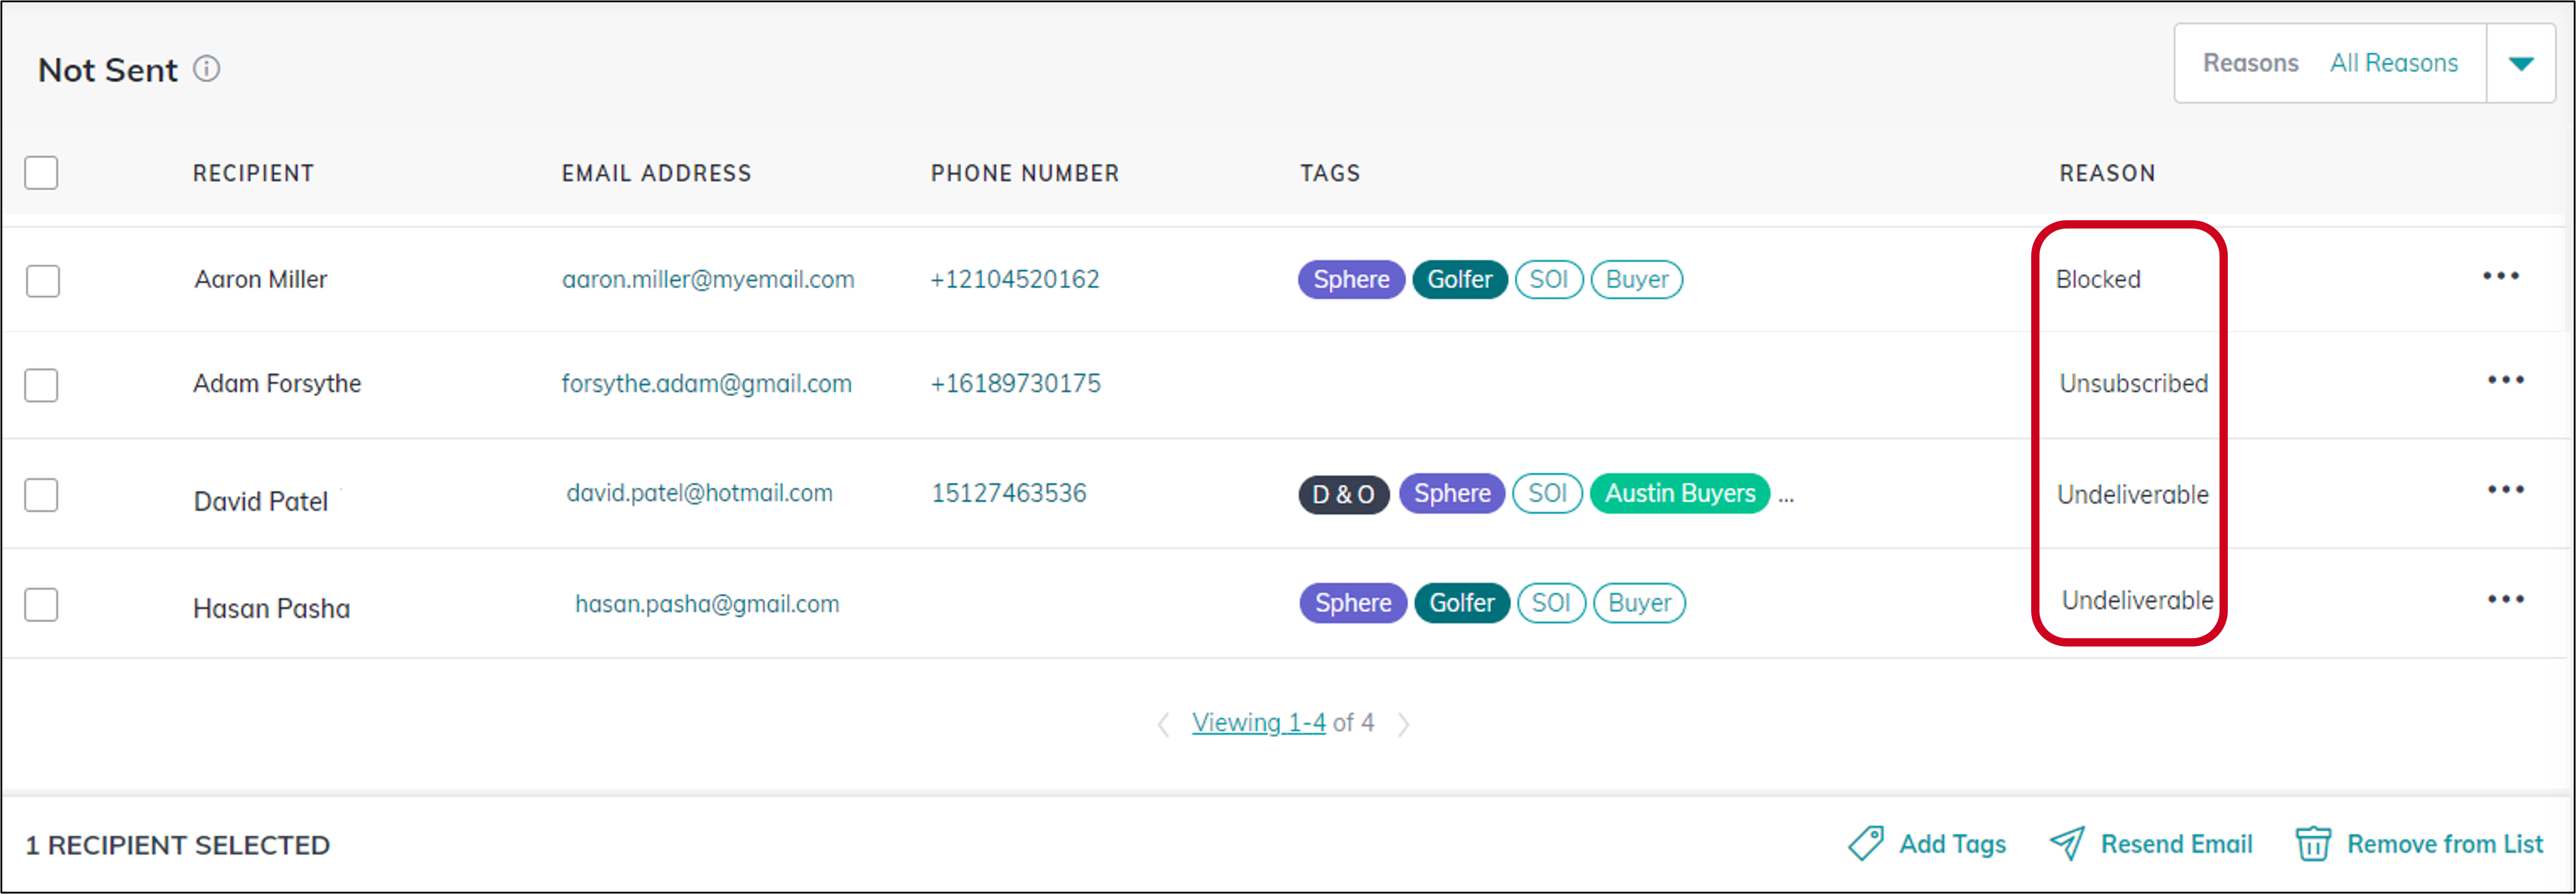2576x894 pixels.
Task: Click phone number +16189730175
Action: point(1015,383)
